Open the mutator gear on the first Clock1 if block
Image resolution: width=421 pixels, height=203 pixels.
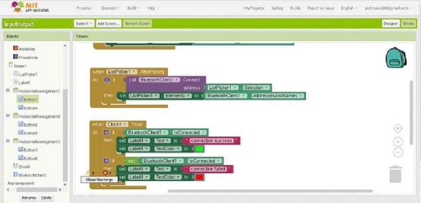(106, 132)
